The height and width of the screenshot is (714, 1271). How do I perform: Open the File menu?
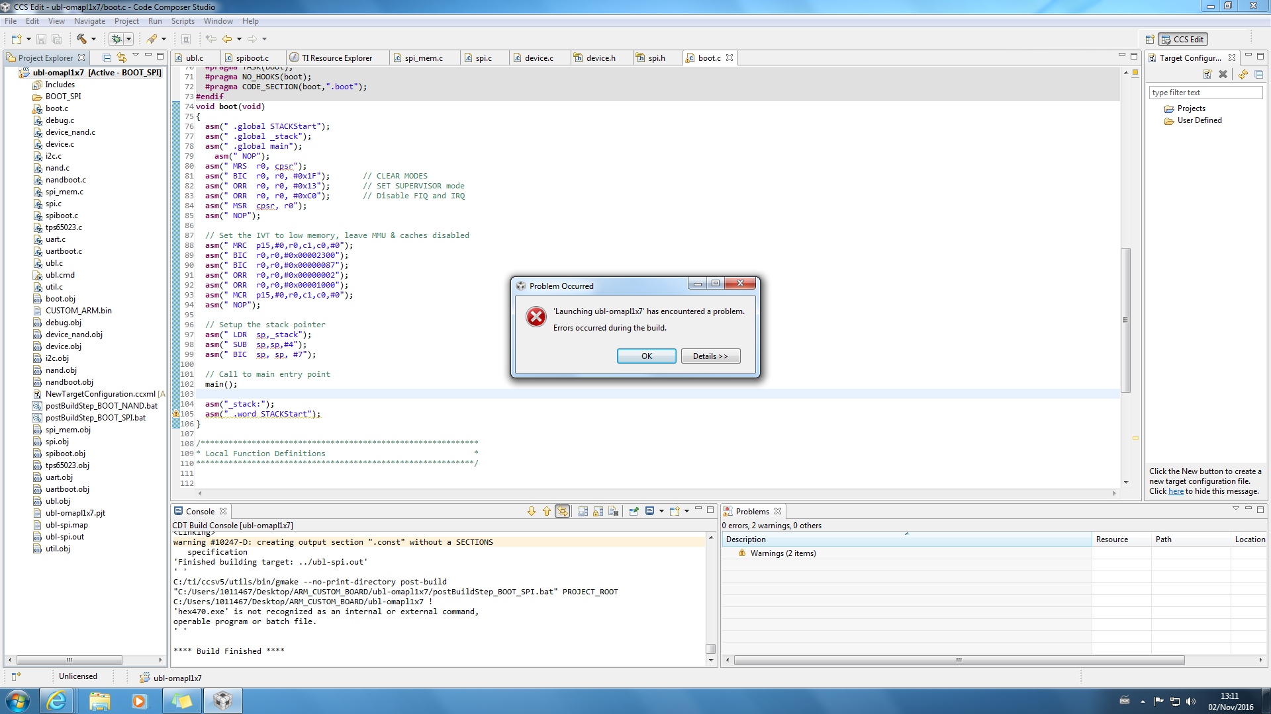tap(11, 21)
